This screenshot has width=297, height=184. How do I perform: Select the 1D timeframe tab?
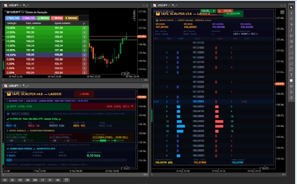point(5,180)
